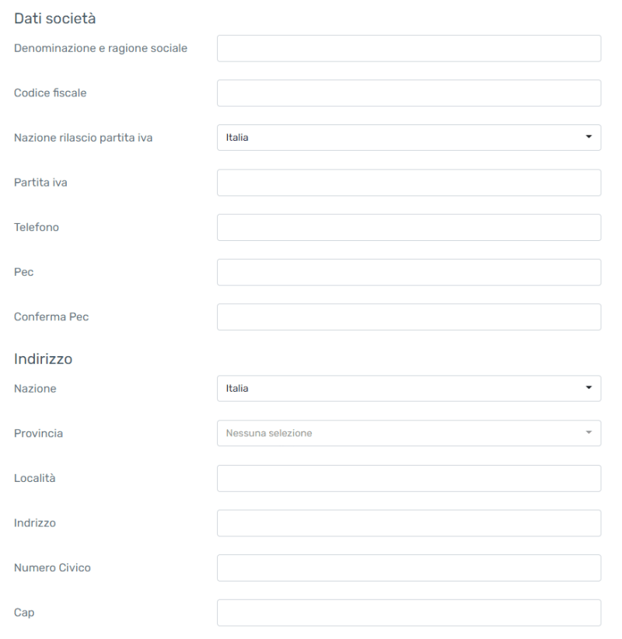Click the Cap label
This screenshot has width=622, height=639.
24,613
